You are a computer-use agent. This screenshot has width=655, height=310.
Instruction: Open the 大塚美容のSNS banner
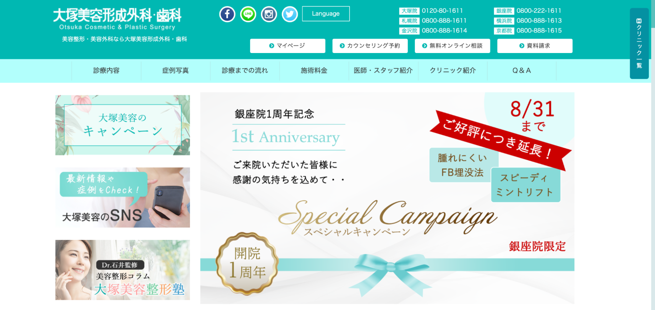click(123, 197)
